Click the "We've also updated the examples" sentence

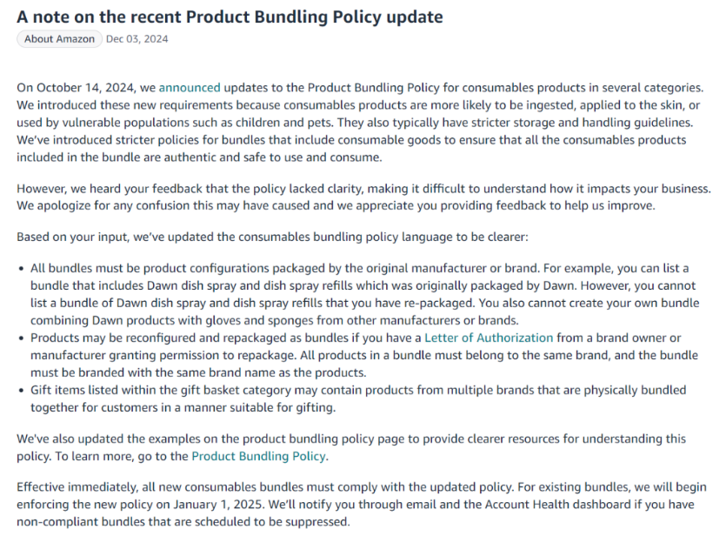pyautogui.click(x=351, y=447)
